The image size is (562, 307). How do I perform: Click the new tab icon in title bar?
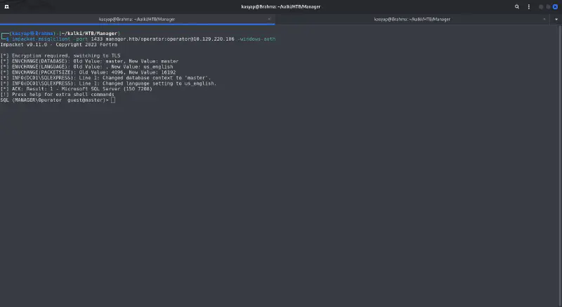pos(7,6)
